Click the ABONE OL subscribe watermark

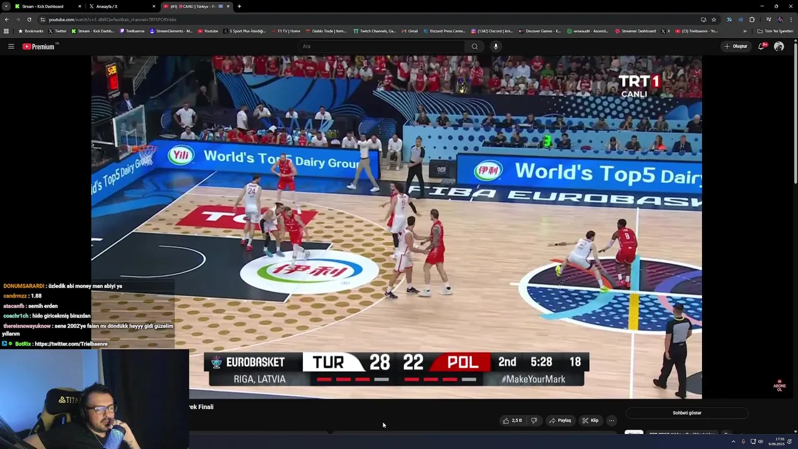(x=779, y=385)
